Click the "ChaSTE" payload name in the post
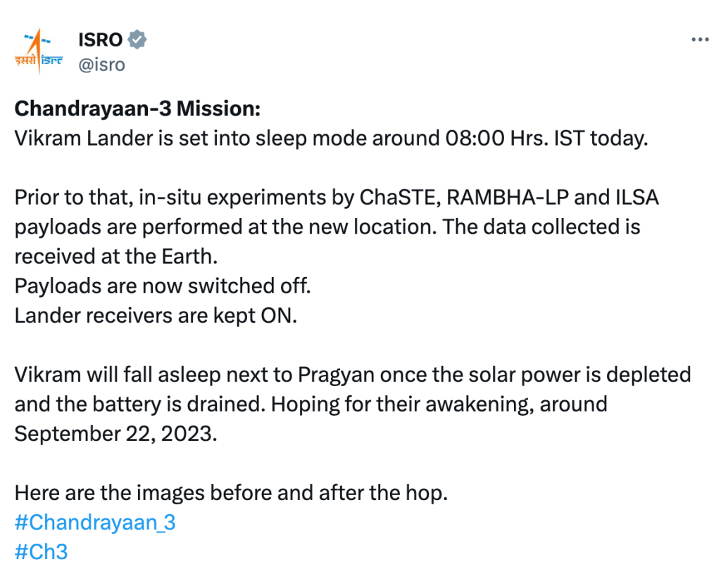721x569 pixels. 397,197
